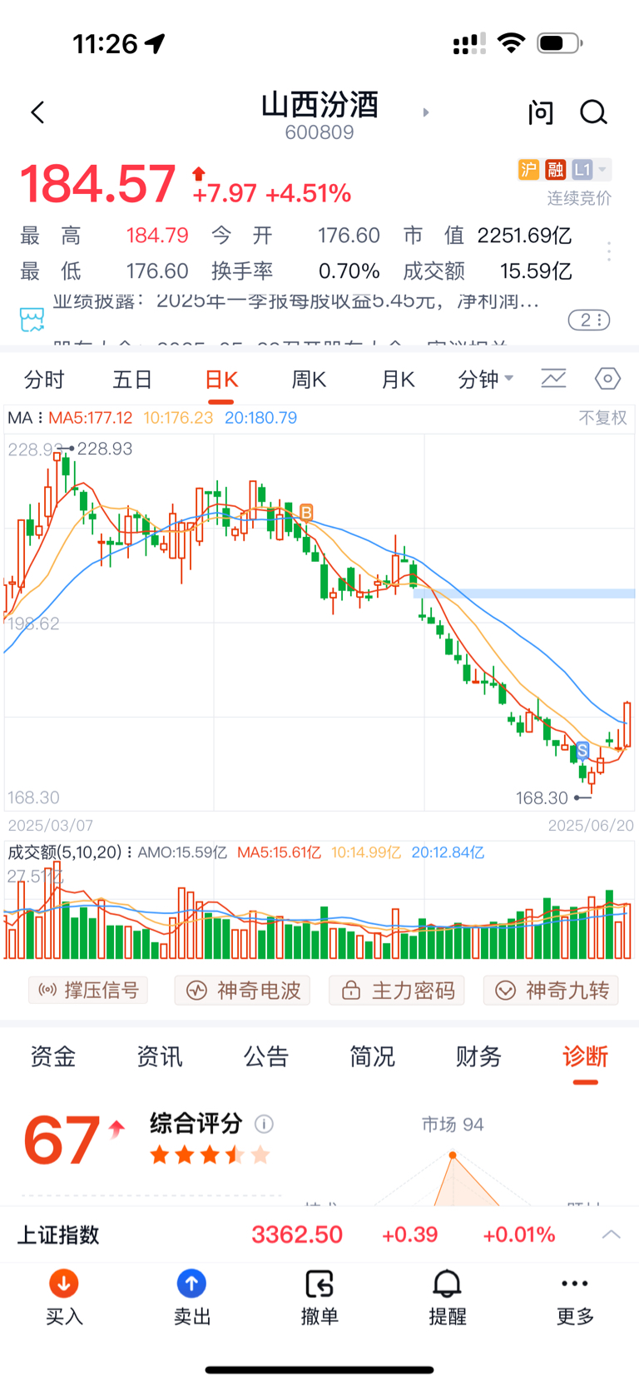Tap the star rating row
This screenshot has width=639, height=1386.
[210, 1155]
